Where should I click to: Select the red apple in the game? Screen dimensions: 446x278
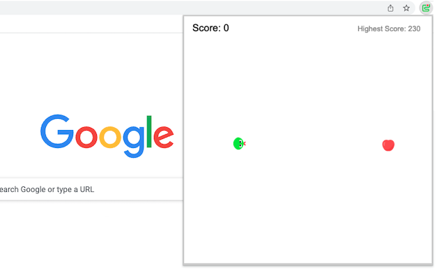[x=388, y=145]
